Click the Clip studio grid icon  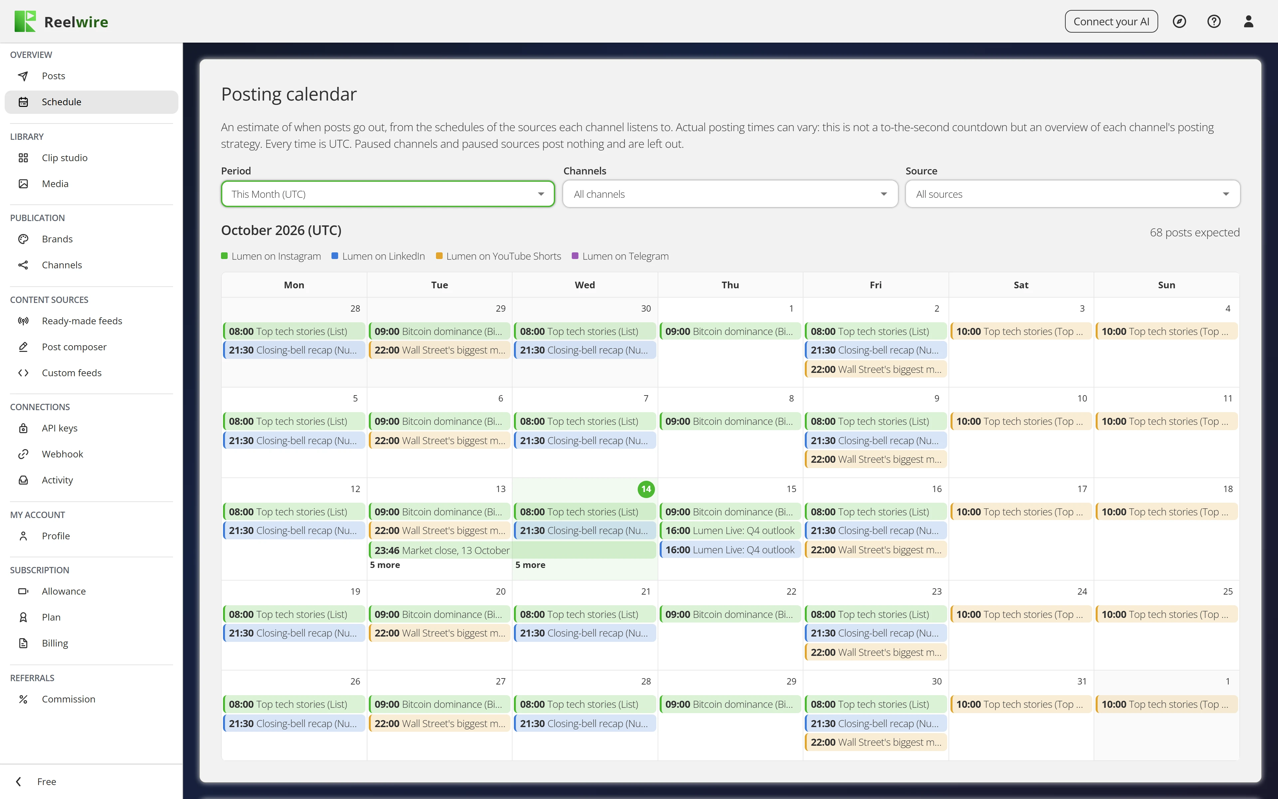pos(23,158)
